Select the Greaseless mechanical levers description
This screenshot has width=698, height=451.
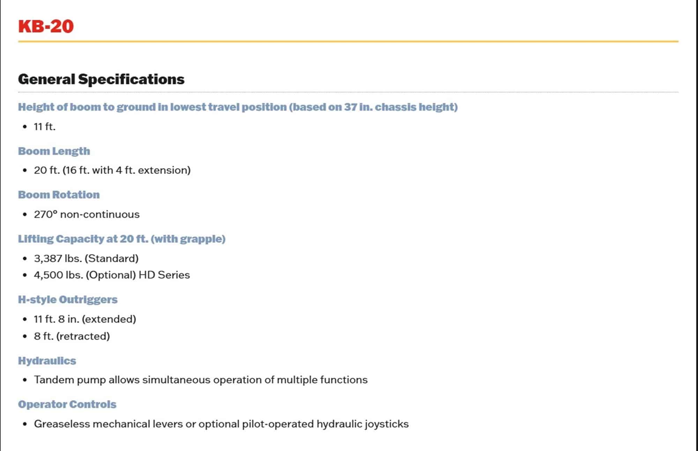[x=221, y=424]
